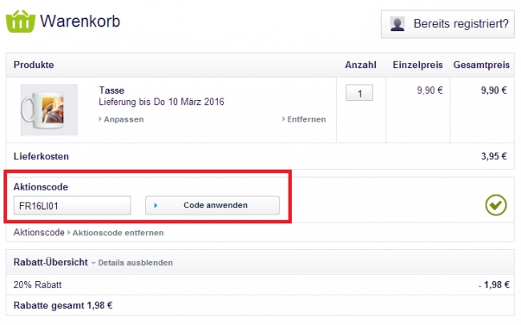Focus the Aktionscode field containing FR16LI01
The width and height of the screenshot is (521, 325).
point(72,206)
